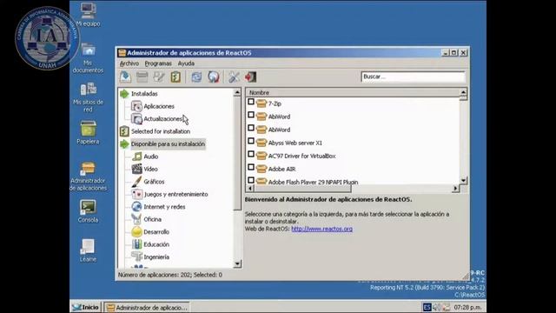This screenshot has width=556, height=313.
Task: Click the application list's horizontal scrollbar thumb
Action: [x=302, y=189]
